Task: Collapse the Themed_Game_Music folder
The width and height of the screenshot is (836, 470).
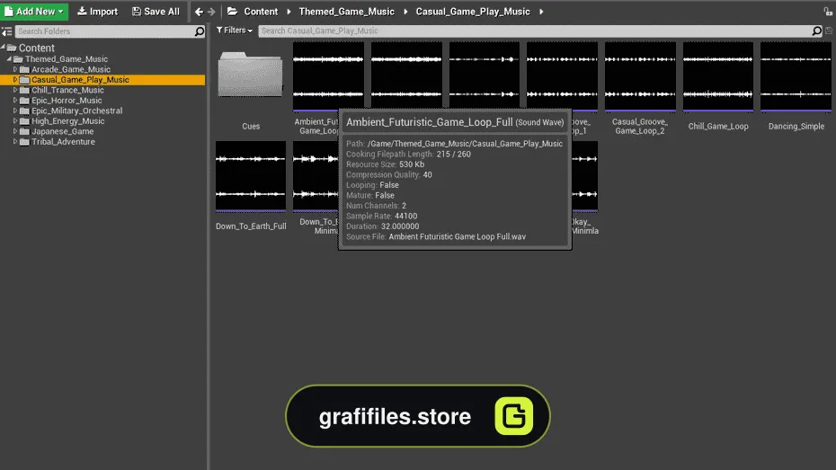Action: (x=9, y=58)
